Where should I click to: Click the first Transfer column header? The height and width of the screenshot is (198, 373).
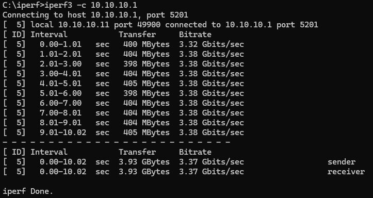[137, 35]
